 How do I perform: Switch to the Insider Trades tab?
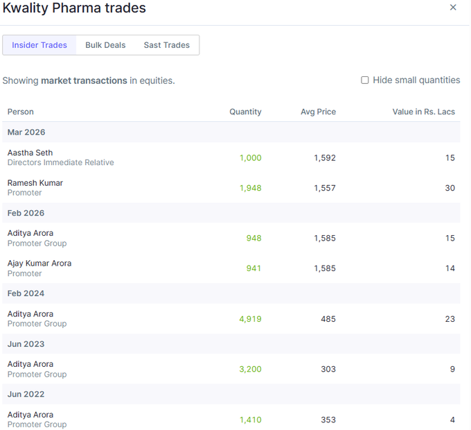click(39, 45)
